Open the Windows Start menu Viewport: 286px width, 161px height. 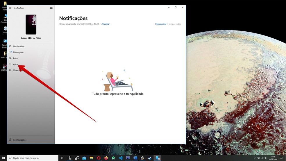point(3,158)
